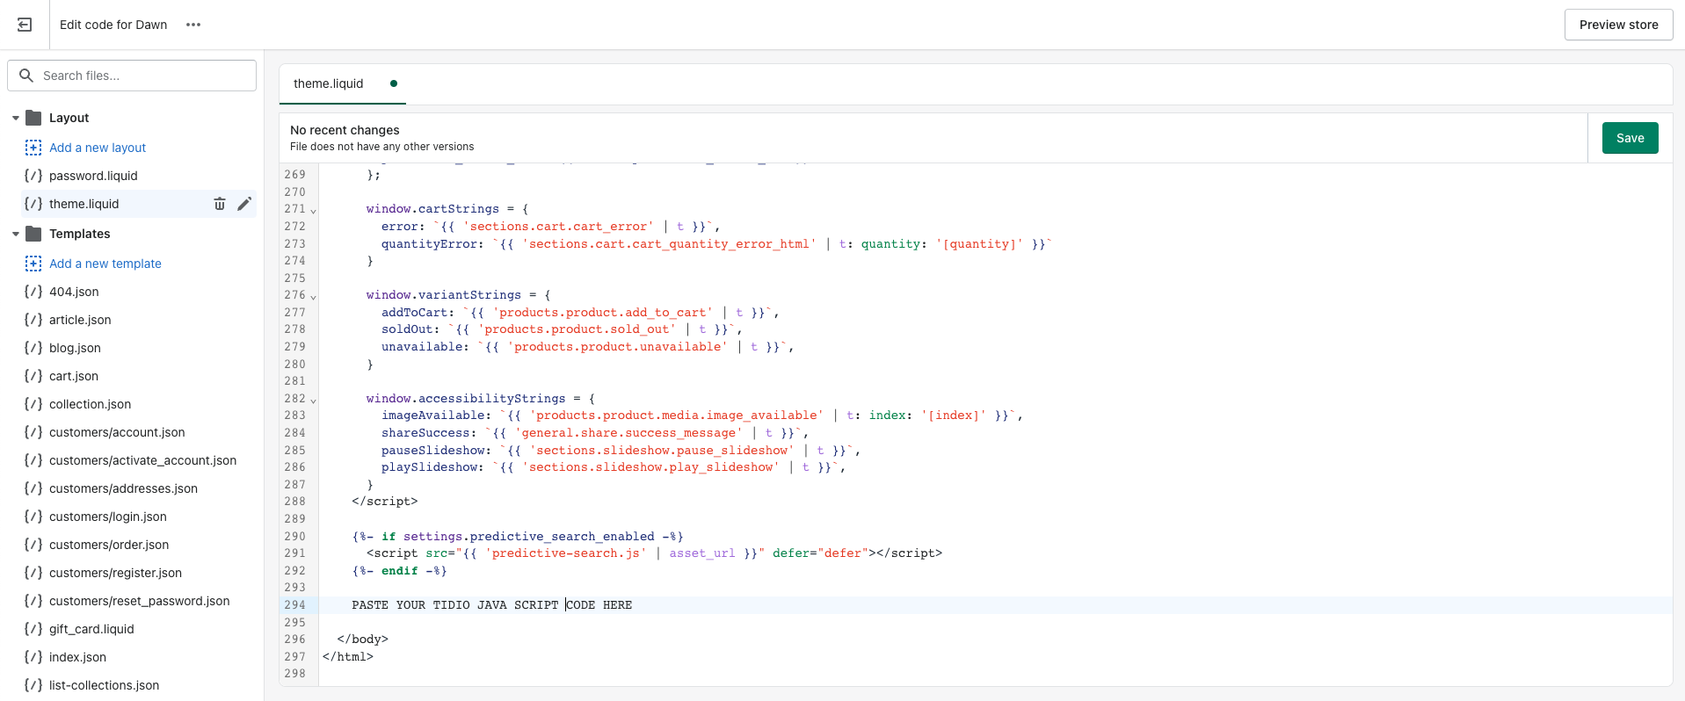
Task: Click the 404.json file icon
Action: tap(33, 292)
